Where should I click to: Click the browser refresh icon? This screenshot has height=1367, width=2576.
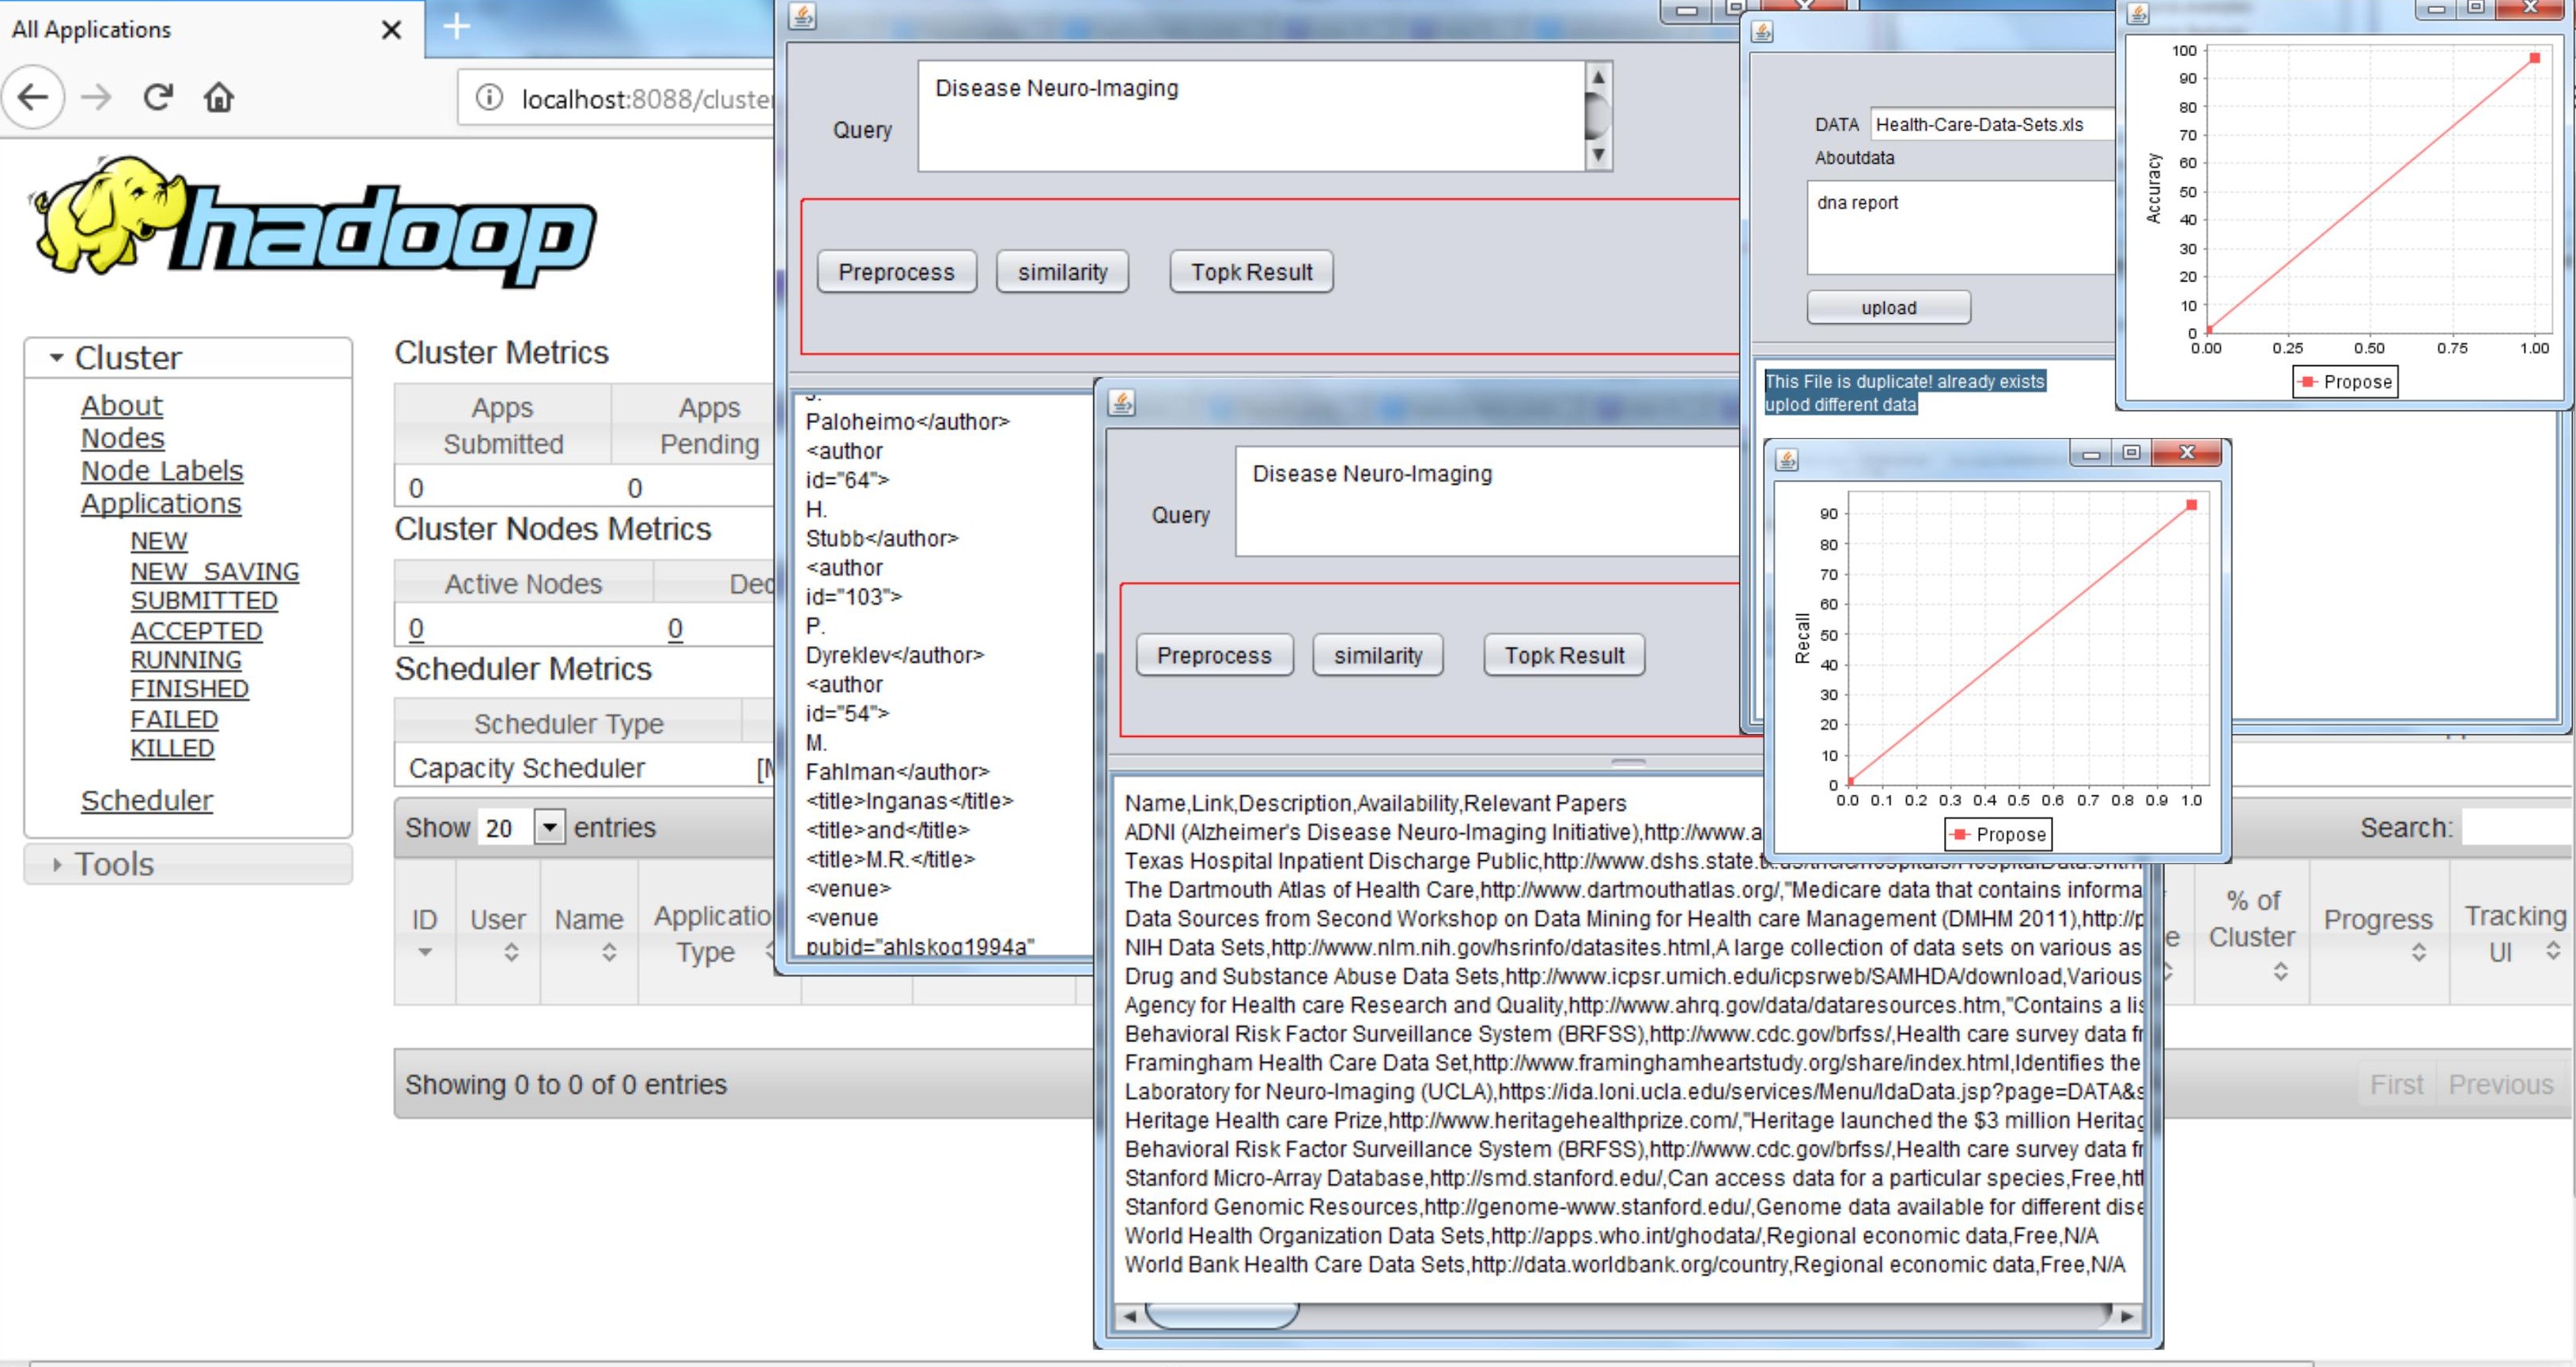pos(158,97)
